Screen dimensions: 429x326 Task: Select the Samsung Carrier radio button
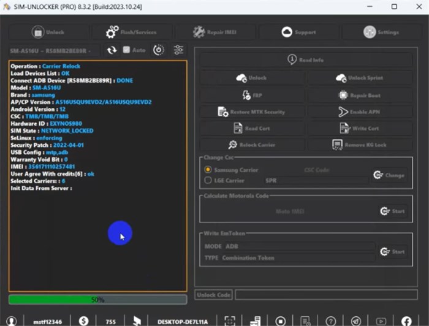coord(208,169)
